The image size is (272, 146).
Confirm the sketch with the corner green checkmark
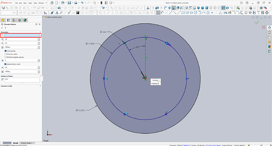(257, 22)
